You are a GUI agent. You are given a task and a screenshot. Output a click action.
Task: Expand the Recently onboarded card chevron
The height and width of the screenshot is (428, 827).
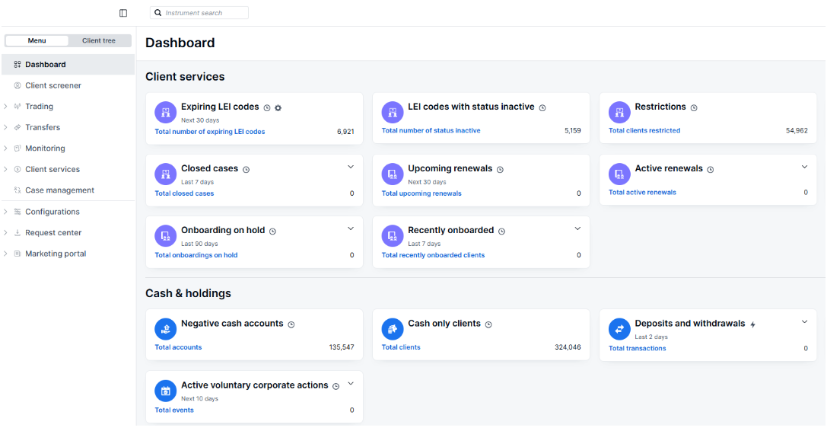[x=577, y=228]
